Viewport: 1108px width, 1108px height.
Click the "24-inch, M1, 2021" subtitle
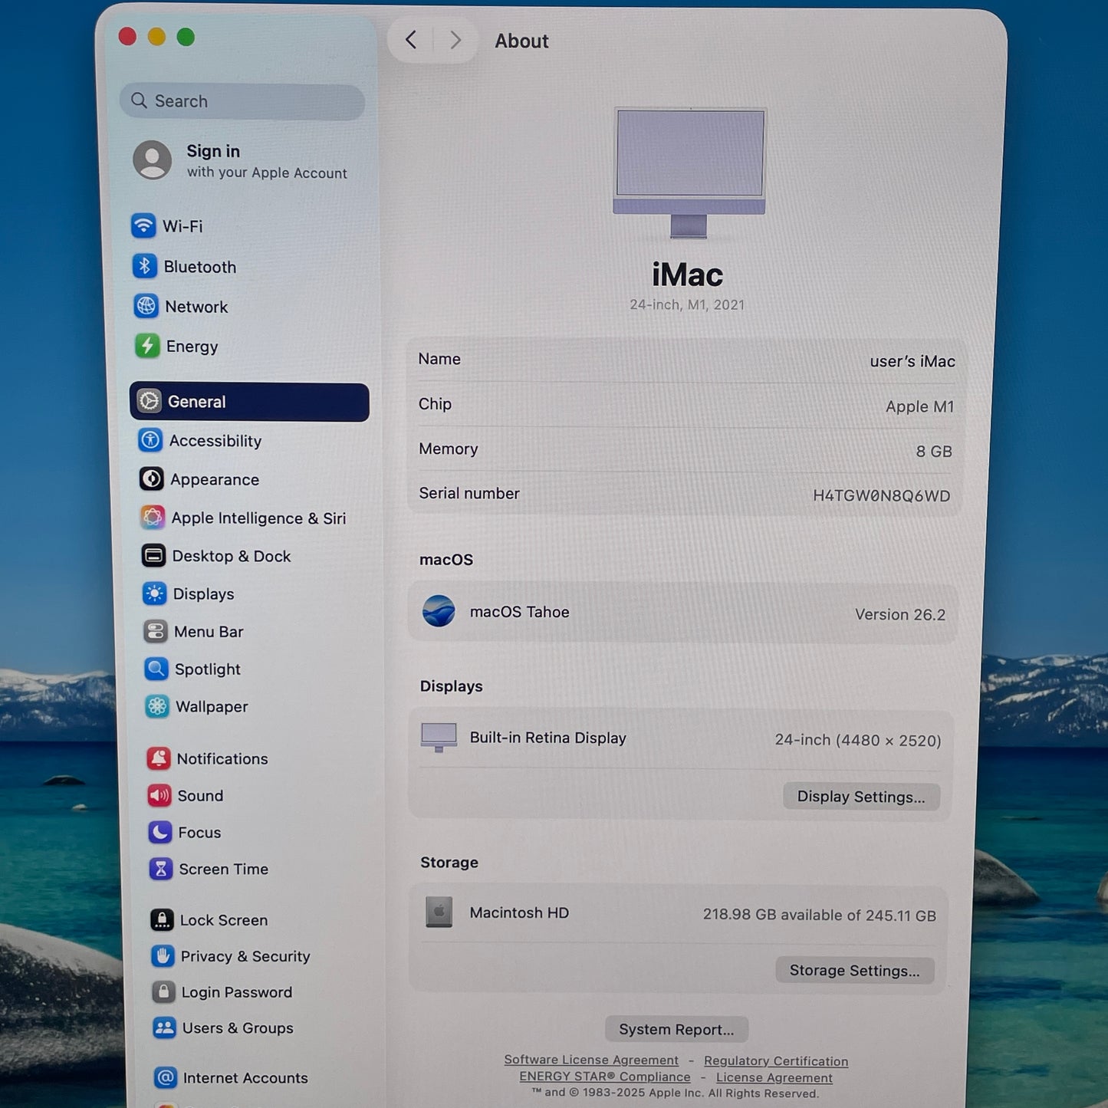point(687,304)
